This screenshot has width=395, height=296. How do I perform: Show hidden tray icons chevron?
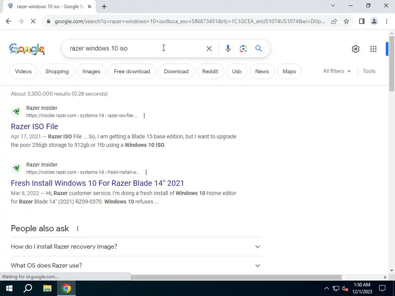(326, 288)
